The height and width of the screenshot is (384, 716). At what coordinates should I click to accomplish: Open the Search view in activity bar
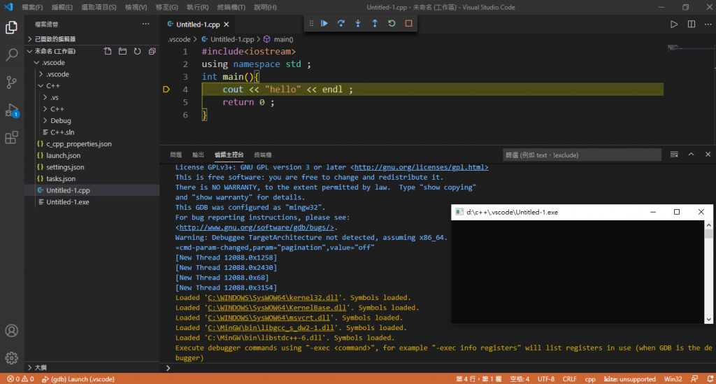[11, 55]
